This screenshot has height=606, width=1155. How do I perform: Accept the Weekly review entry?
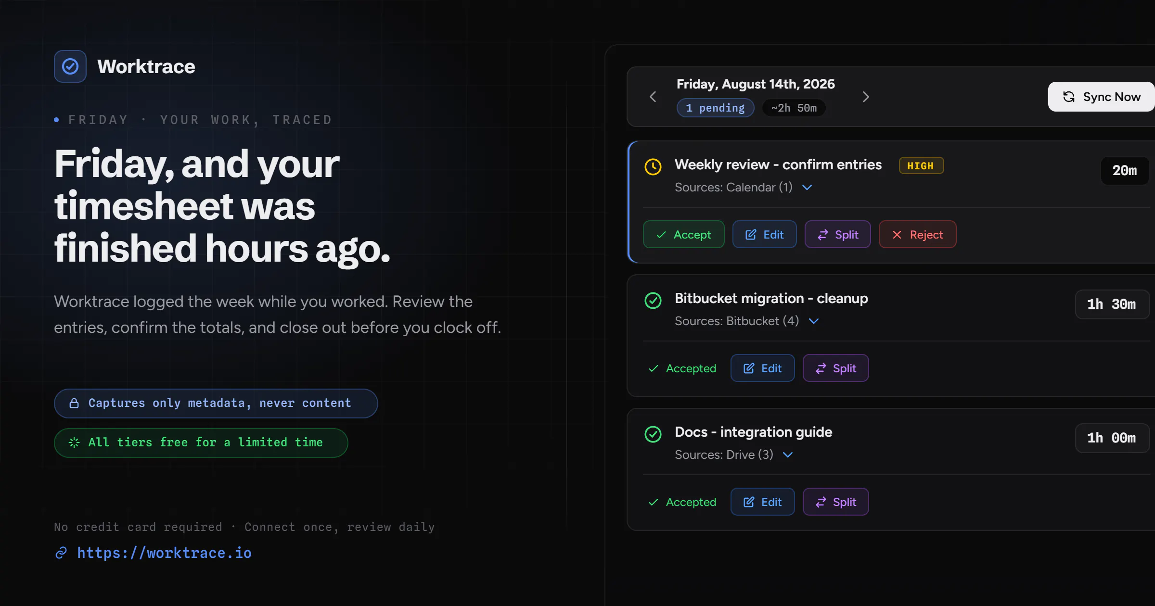tap(683, 235)
